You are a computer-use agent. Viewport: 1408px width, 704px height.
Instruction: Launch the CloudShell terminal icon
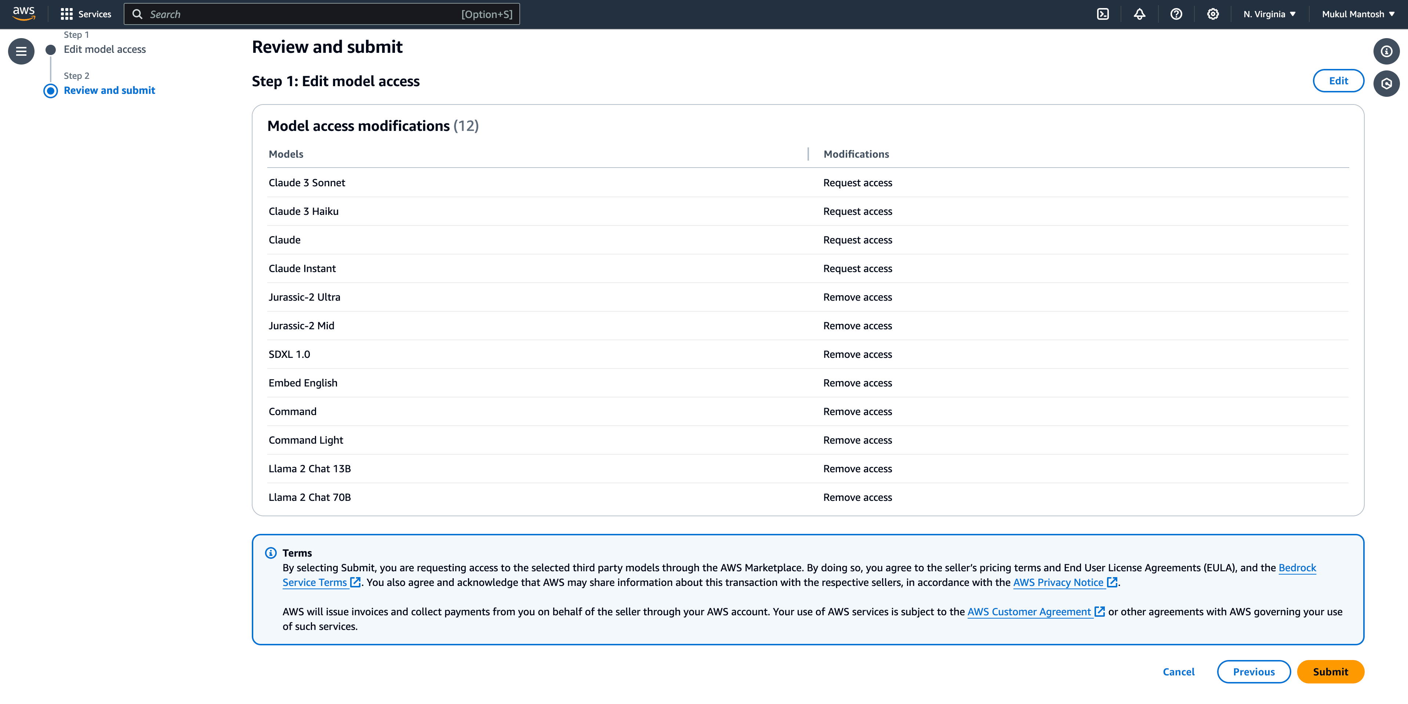tap(1103, 14)
